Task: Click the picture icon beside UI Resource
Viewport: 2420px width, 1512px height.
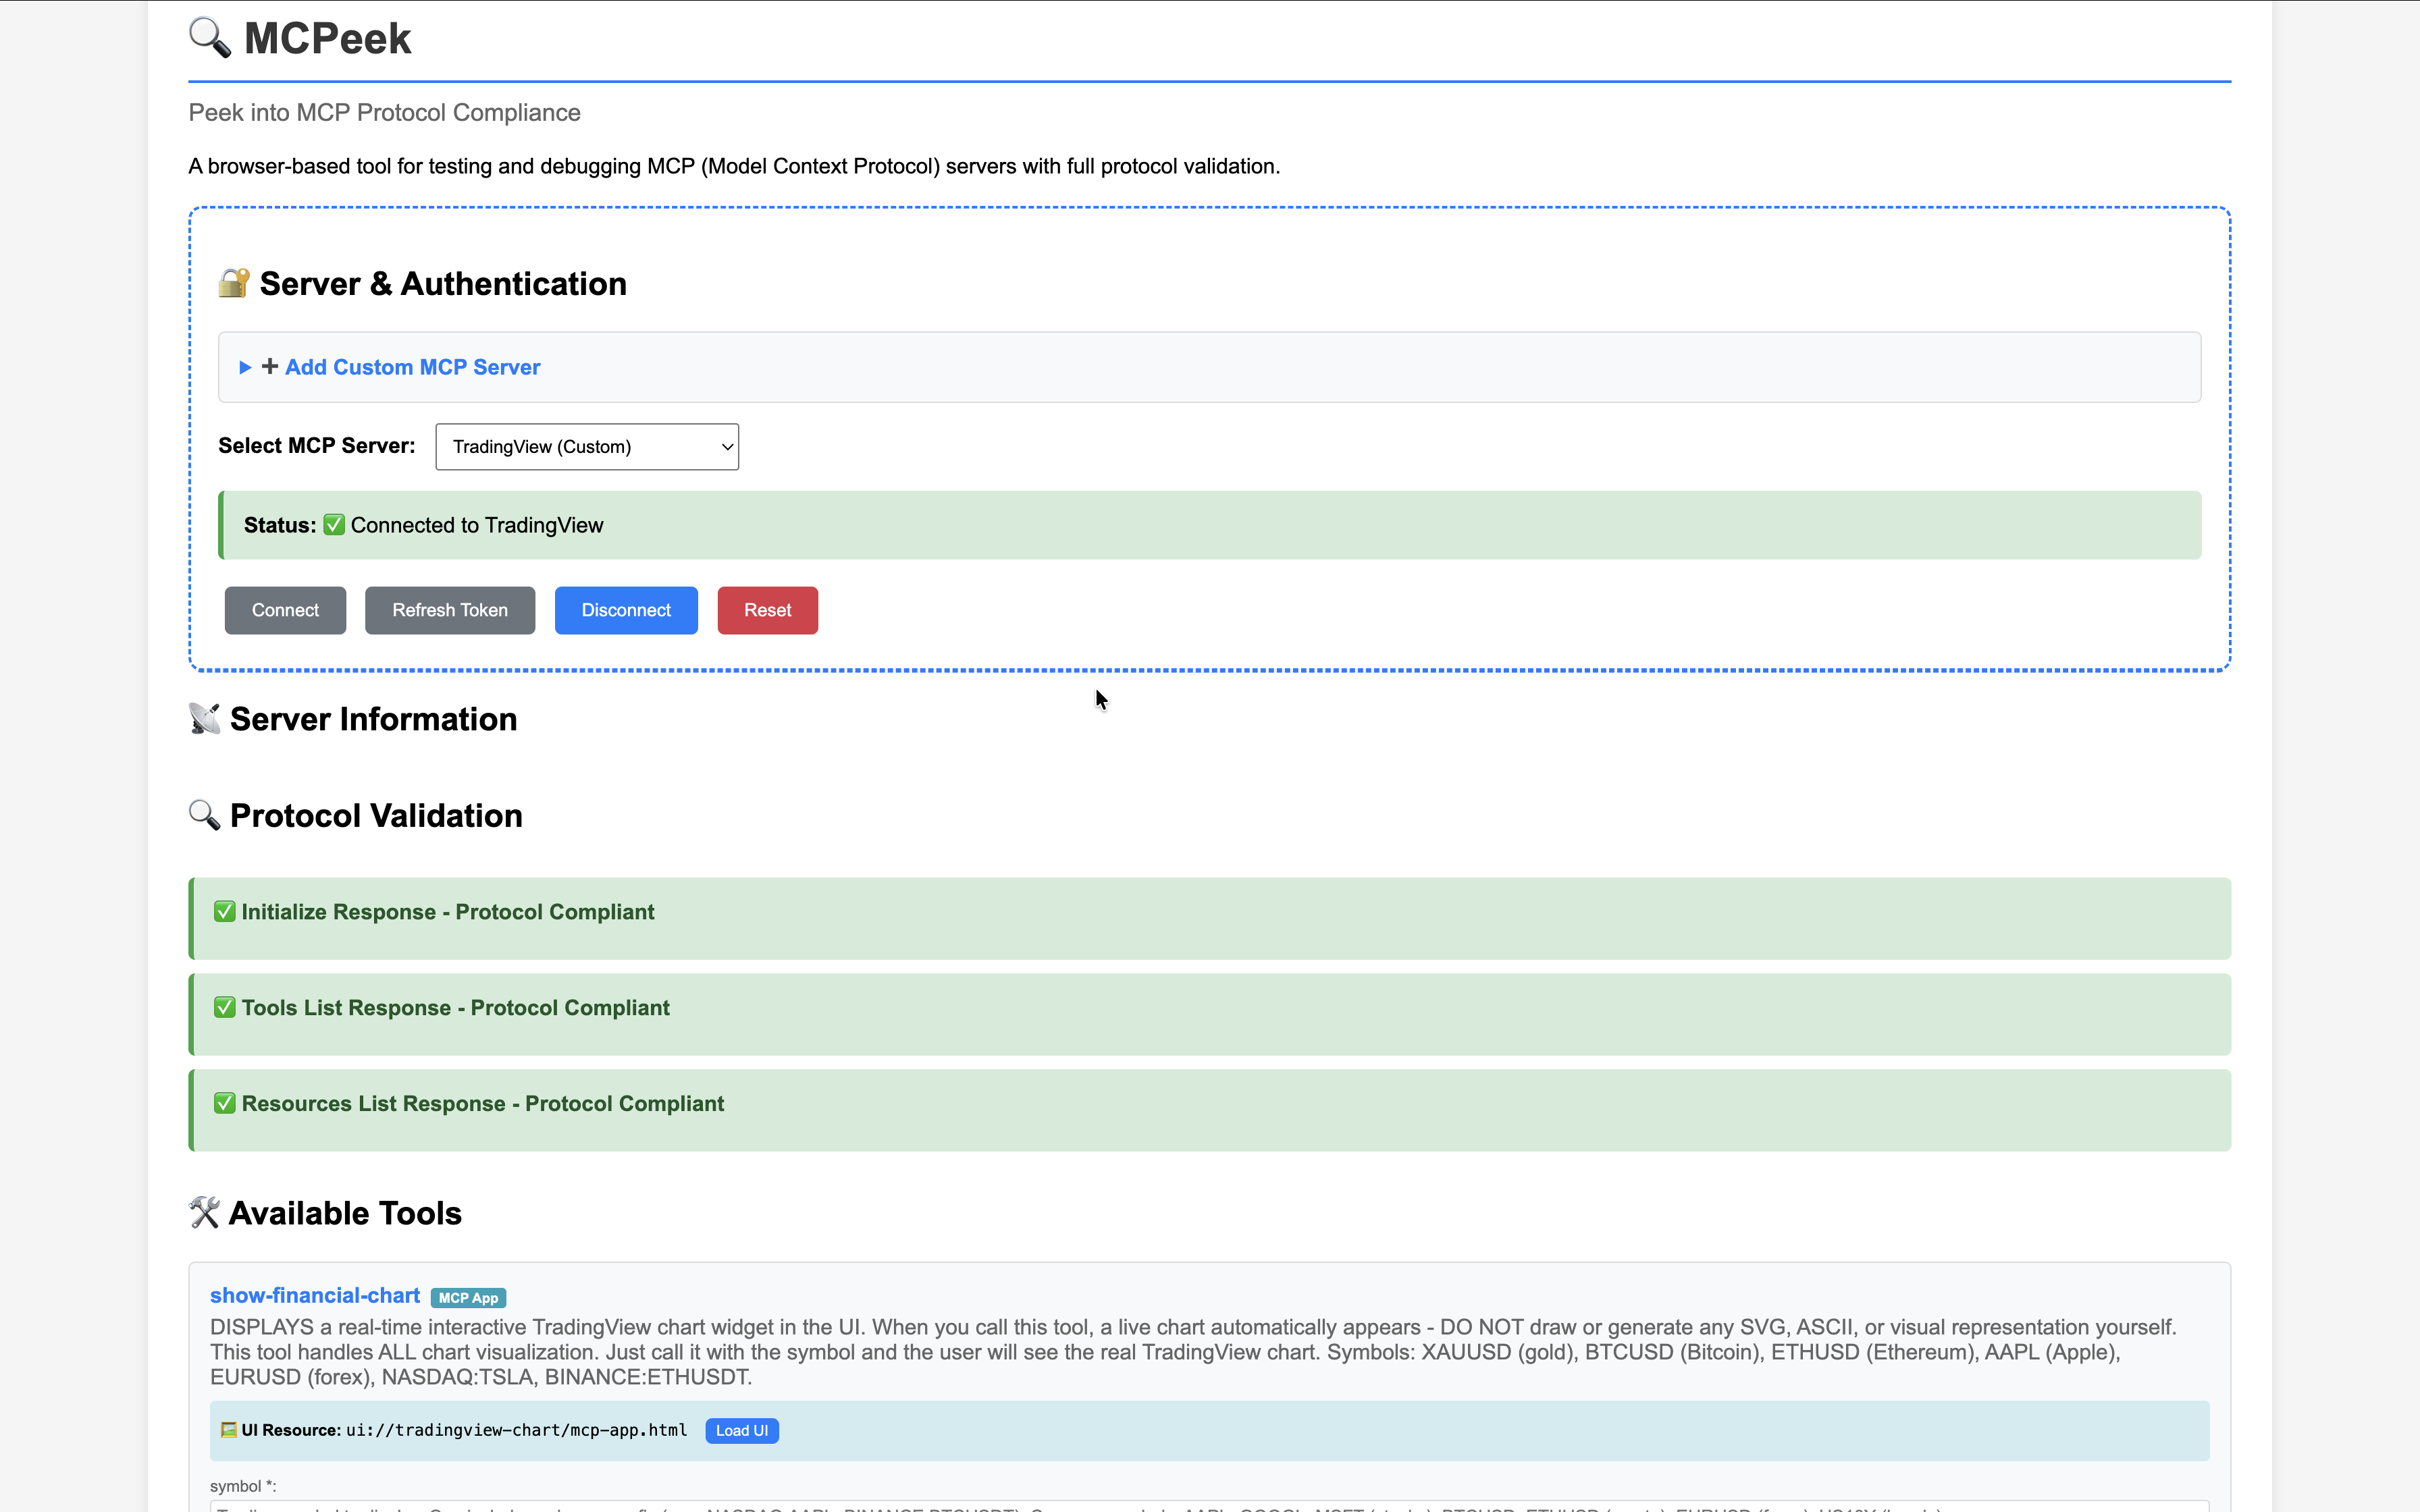Action: 228,1430
